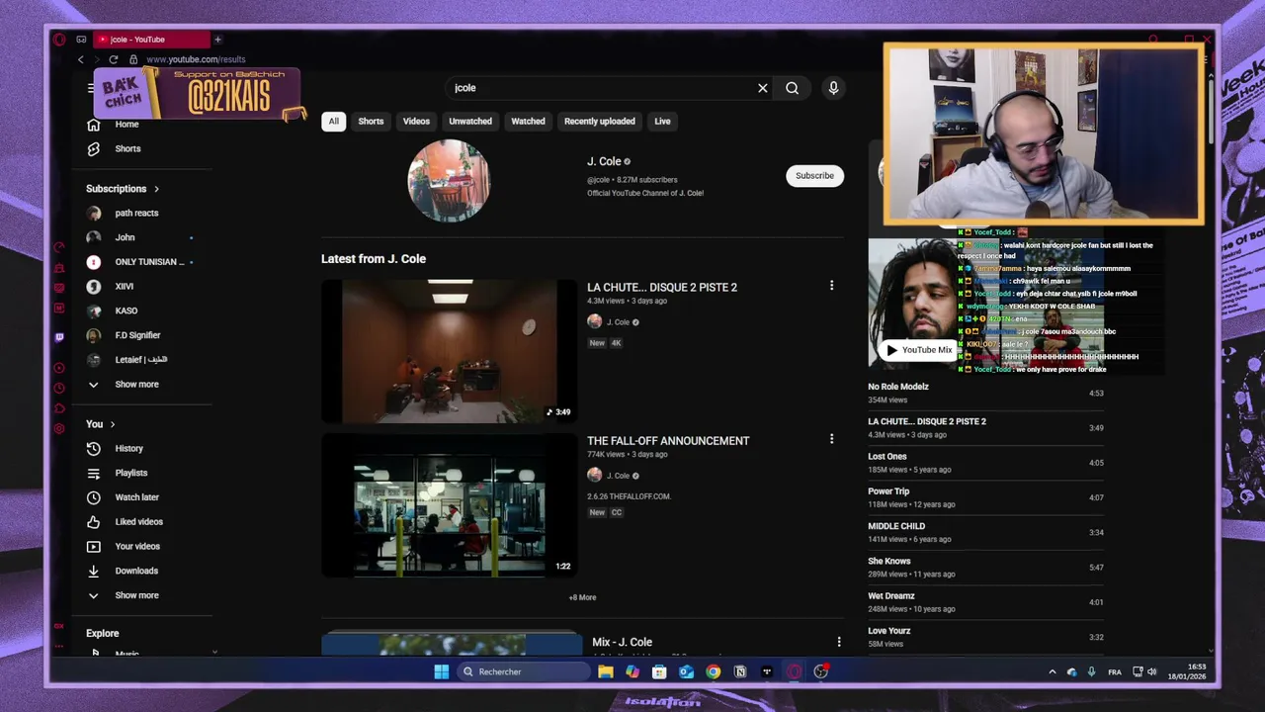Click the J. Cole channel avatar
The width and height of the screenshot is (1265, 712).
pyautogui.click(x=449, y=181)
